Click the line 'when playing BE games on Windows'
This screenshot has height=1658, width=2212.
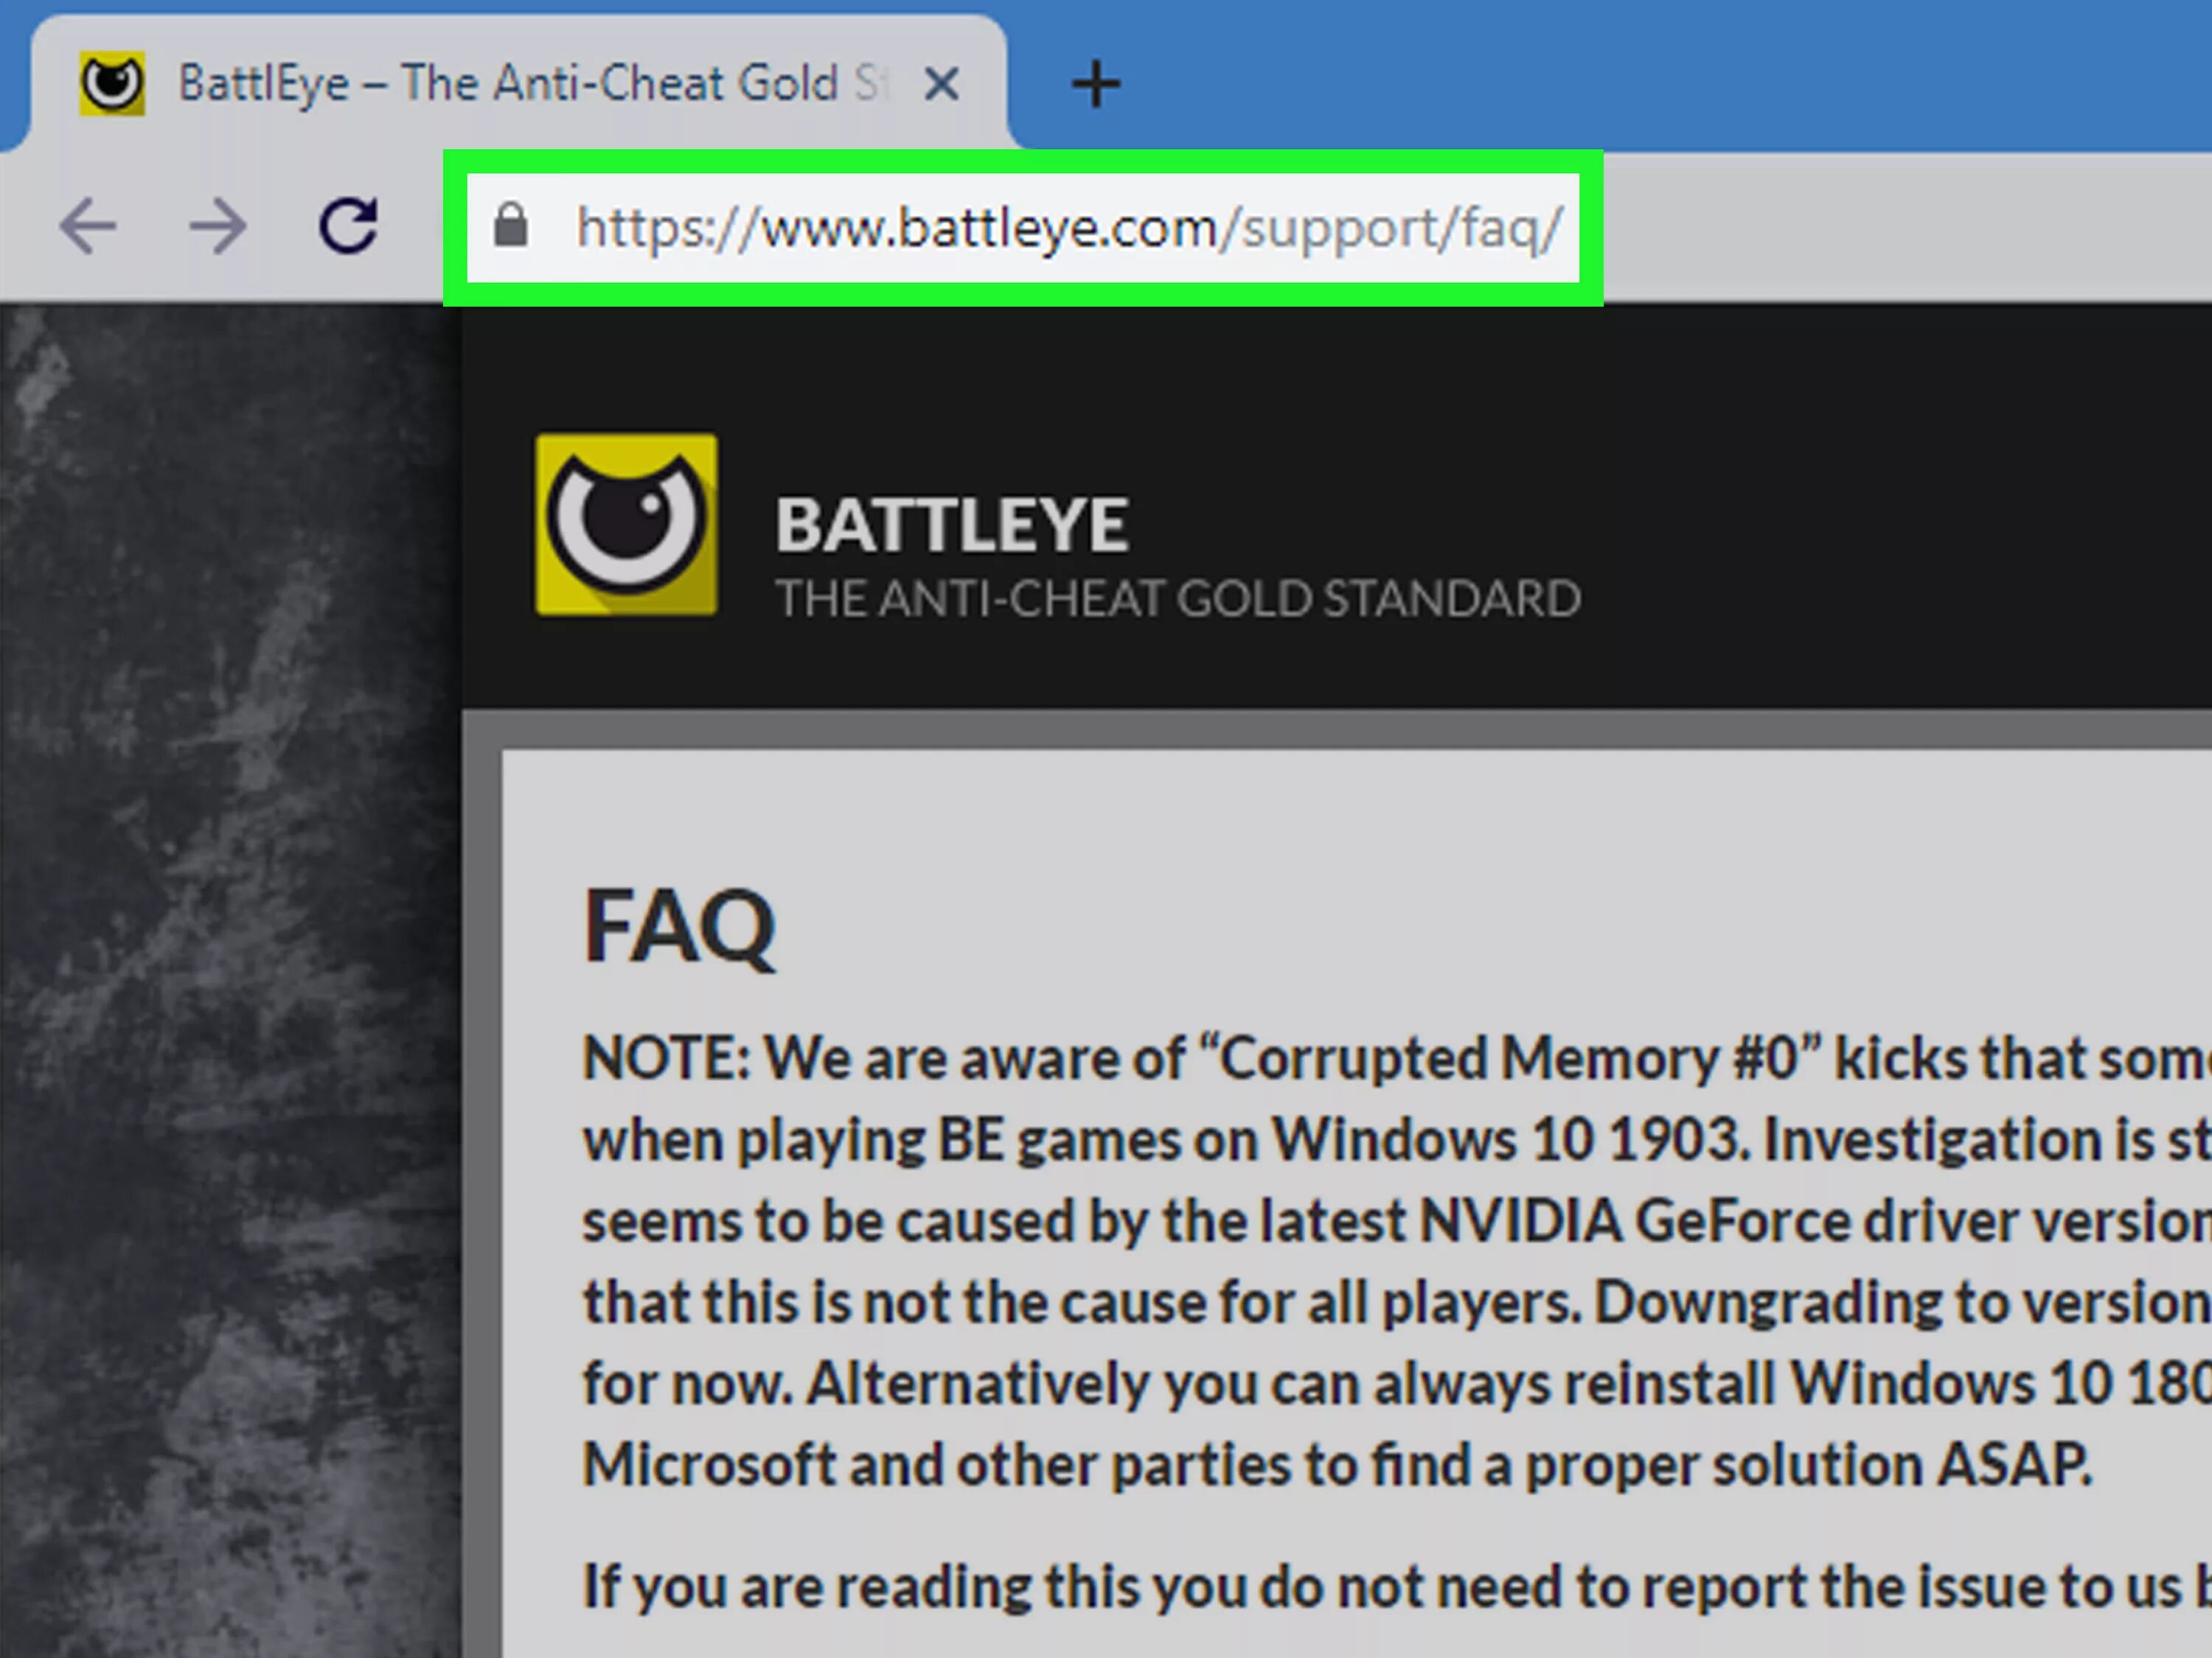[1397, 1140]
